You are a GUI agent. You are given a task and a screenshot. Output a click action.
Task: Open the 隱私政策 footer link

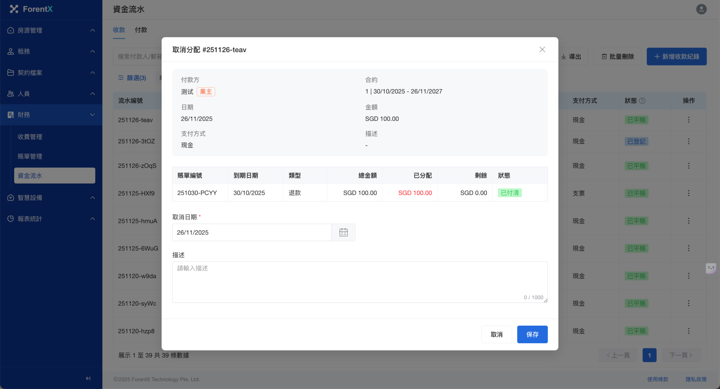tap(696, 379)
